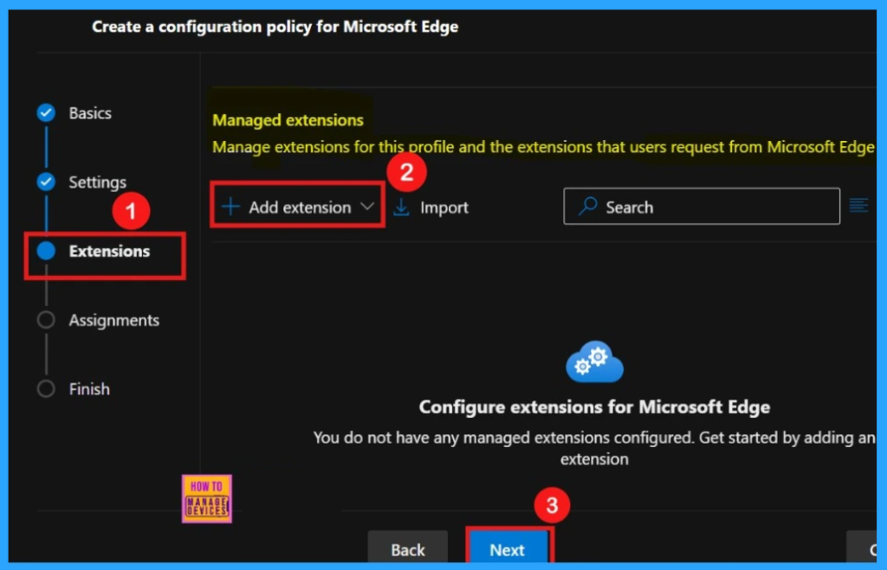
Task: Open the Basics step
Action: (x=90, y=113)
